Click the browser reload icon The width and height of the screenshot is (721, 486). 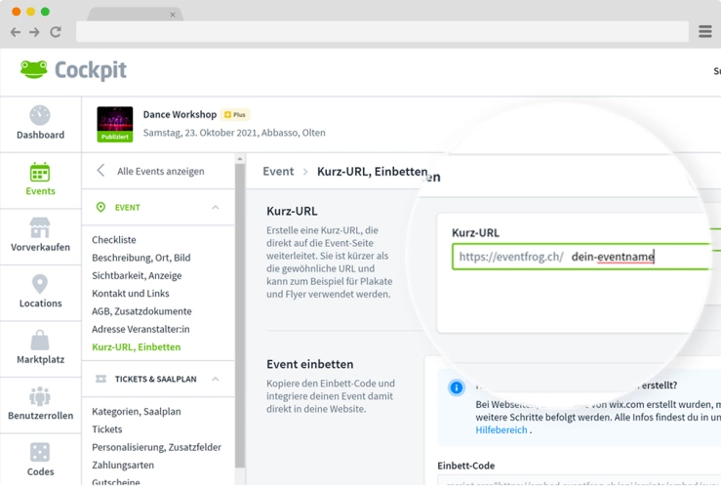point(56,32)
